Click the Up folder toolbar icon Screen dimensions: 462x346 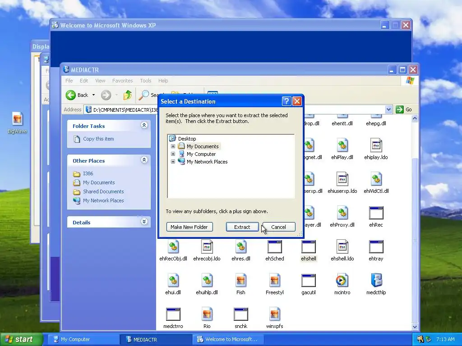click(x=127, y=95)
